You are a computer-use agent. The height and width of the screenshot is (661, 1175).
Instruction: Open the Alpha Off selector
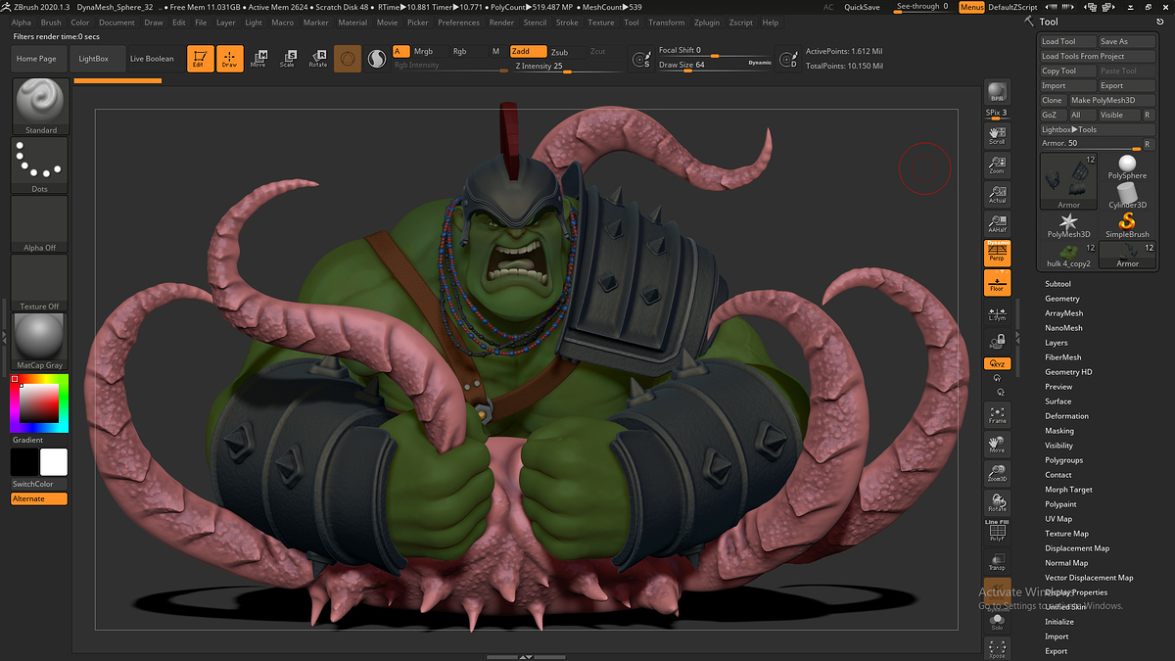(40, 224)
